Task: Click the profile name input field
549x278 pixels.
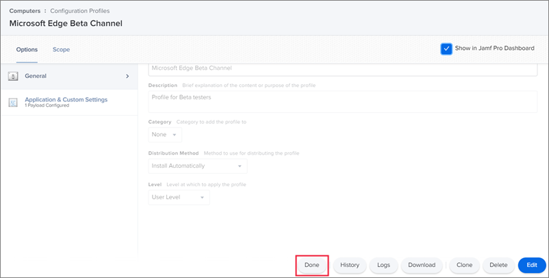Action: click(342, 68)
